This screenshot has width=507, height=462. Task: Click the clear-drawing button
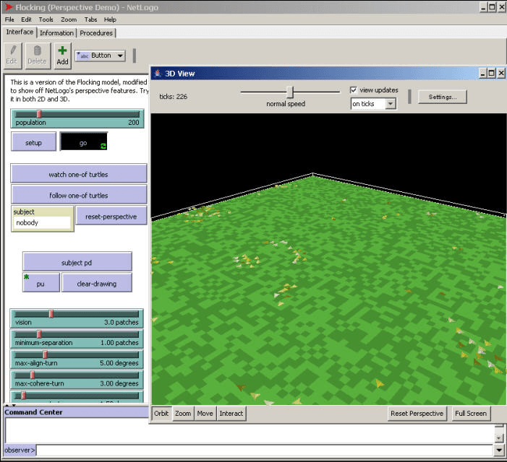click(97, 283)
